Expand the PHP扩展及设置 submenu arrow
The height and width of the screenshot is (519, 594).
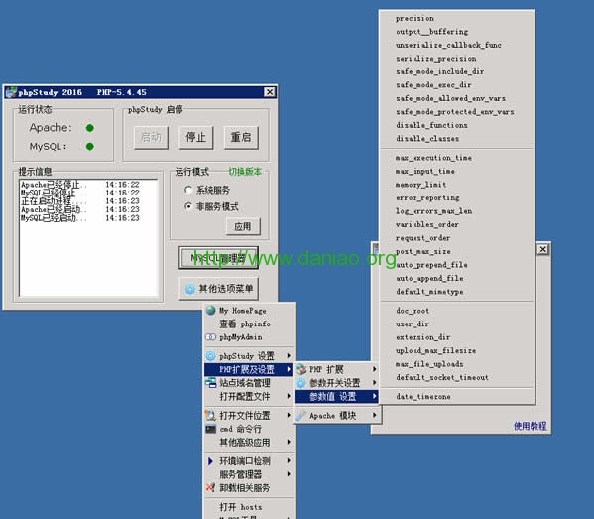pos(289,369)
